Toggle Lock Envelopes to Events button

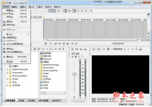click(65, 11)
